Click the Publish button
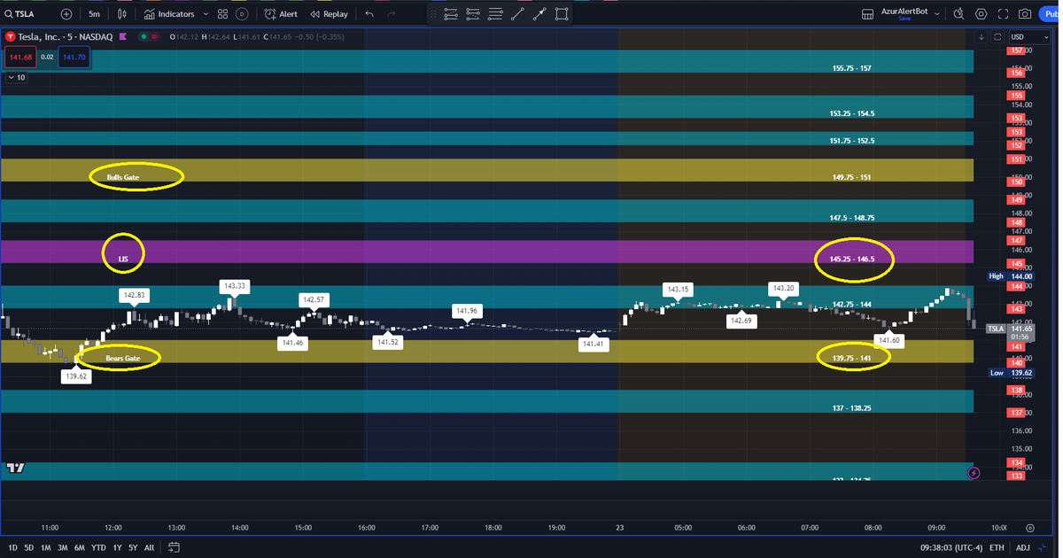The height and width of the screenshot is (558, 1063). [1051, 14]
